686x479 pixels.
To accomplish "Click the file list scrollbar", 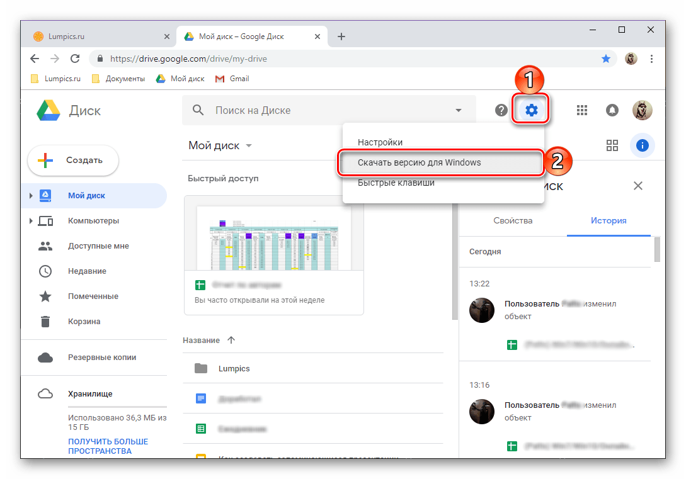I will 455,262.
